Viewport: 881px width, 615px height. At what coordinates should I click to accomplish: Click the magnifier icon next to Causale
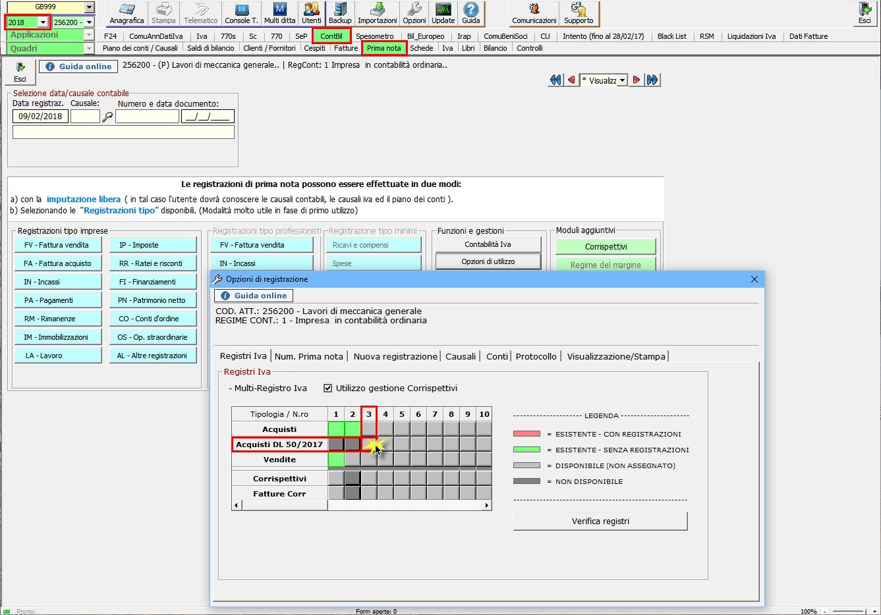[107, 117]
